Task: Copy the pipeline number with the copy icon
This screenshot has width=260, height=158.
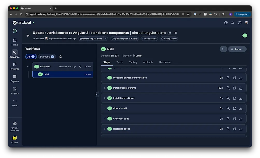Action: click(x=176, y=33)
